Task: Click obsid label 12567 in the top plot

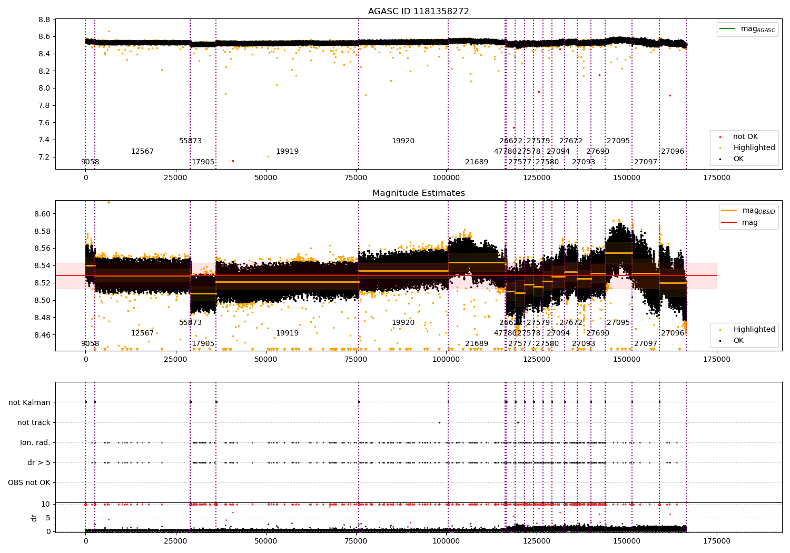Action: (x=142, y=152)
